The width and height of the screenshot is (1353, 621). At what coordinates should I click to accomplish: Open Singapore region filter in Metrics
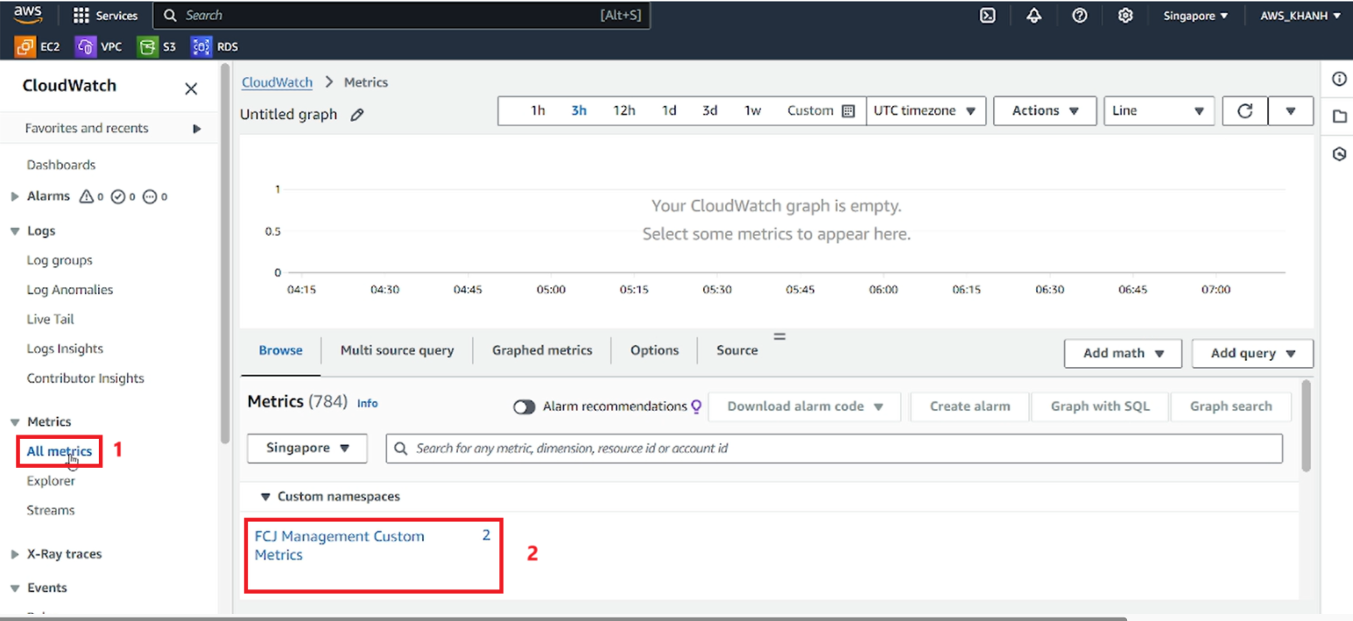pyautogui.click(x=307, y=448)
